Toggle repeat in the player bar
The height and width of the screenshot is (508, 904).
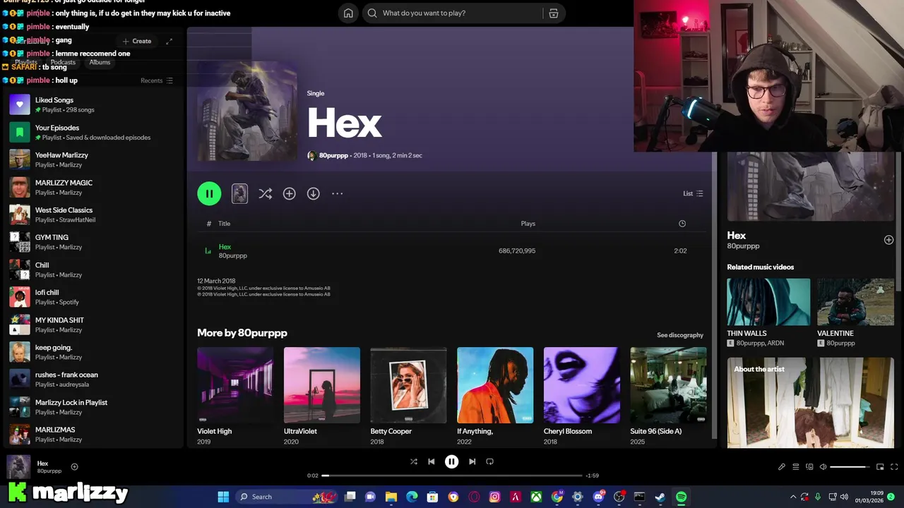pyautogui.click(x=489, y=461)
